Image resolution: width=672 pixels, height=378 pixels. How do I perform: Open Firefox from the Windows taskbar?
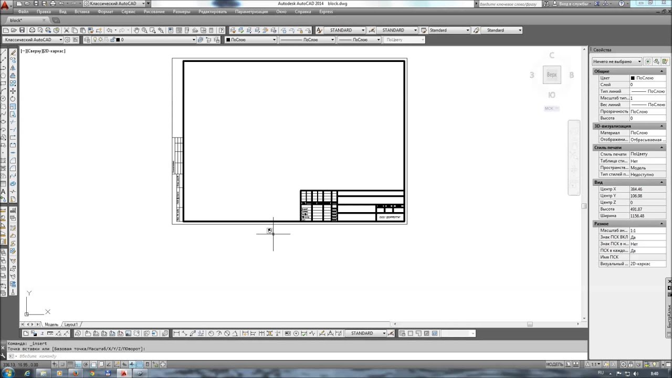coord(76,373)
